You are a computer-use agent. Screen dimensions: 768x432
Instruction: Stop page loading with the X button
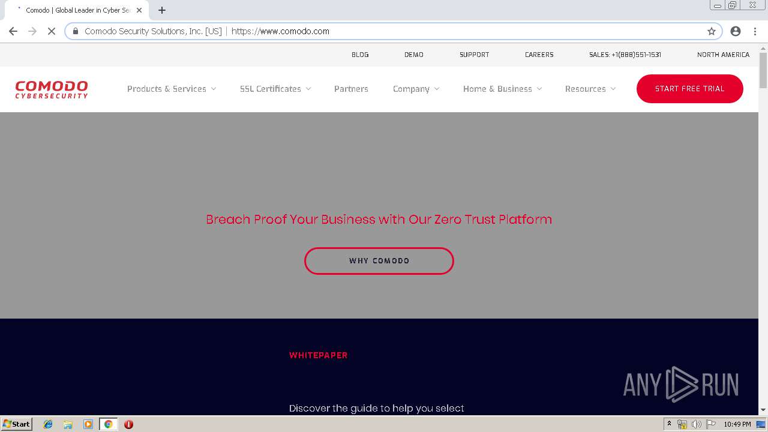click(x=52, y=31)
